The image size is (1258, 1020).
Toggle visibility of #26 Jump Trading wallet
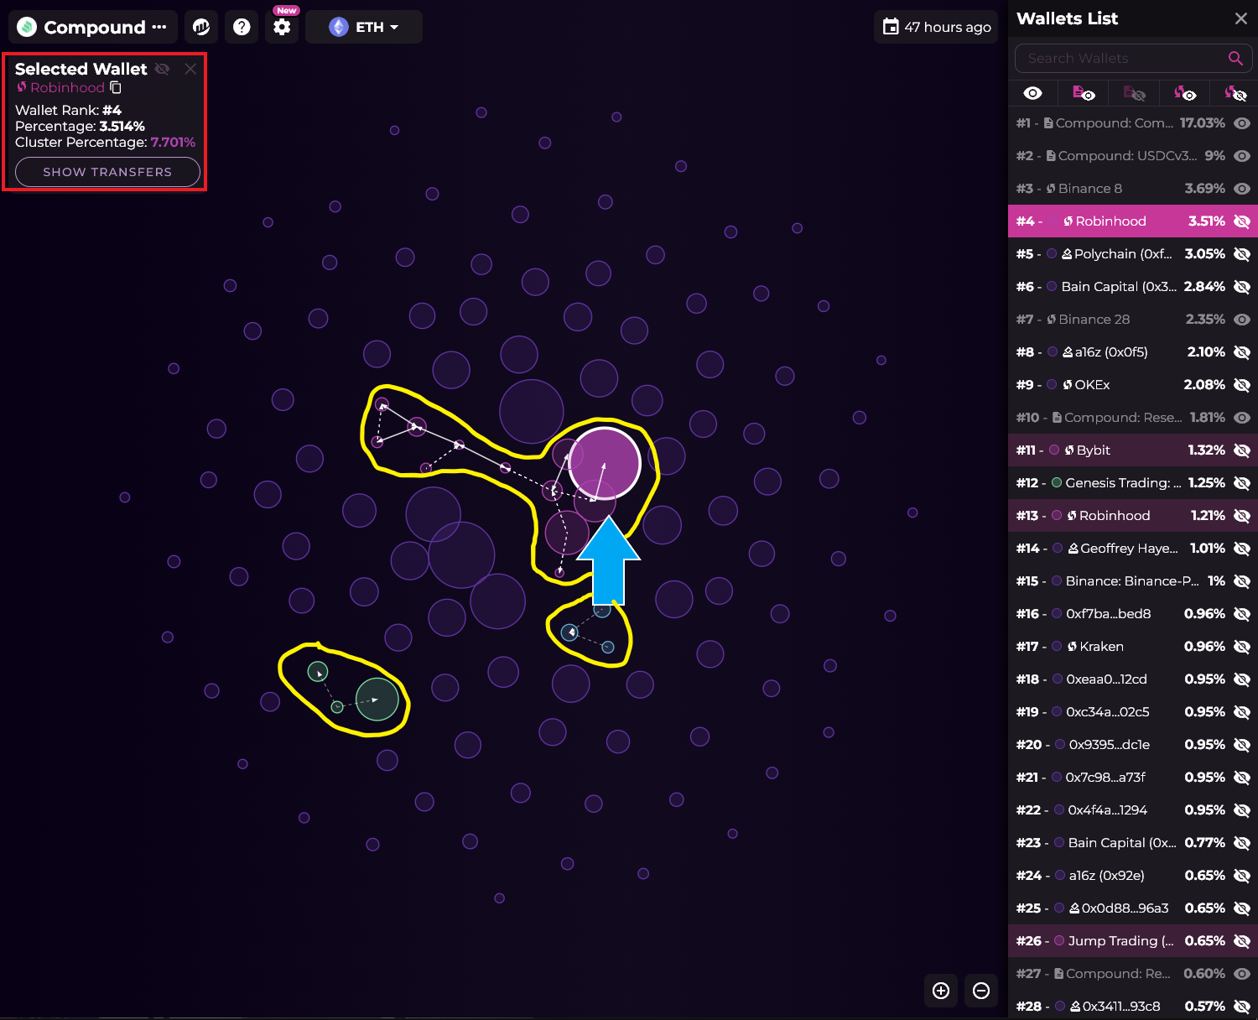click(1242, 941)
